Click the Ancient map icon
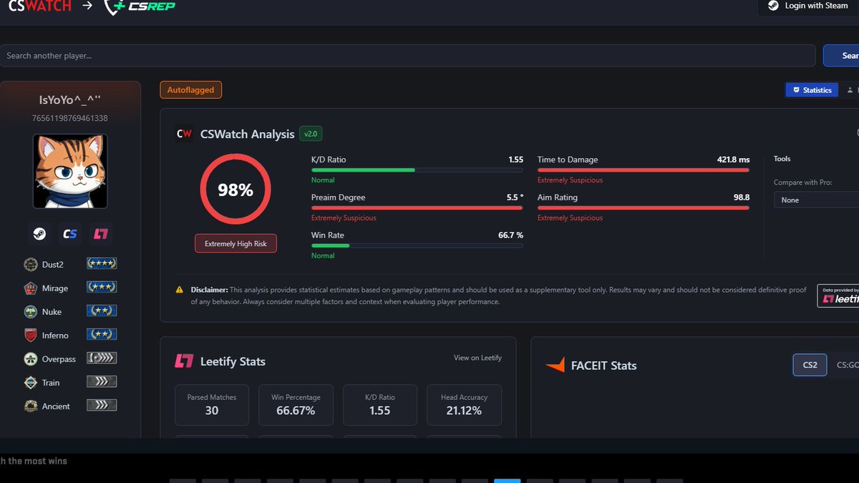The image size is (859, 483). coord(30,406)
